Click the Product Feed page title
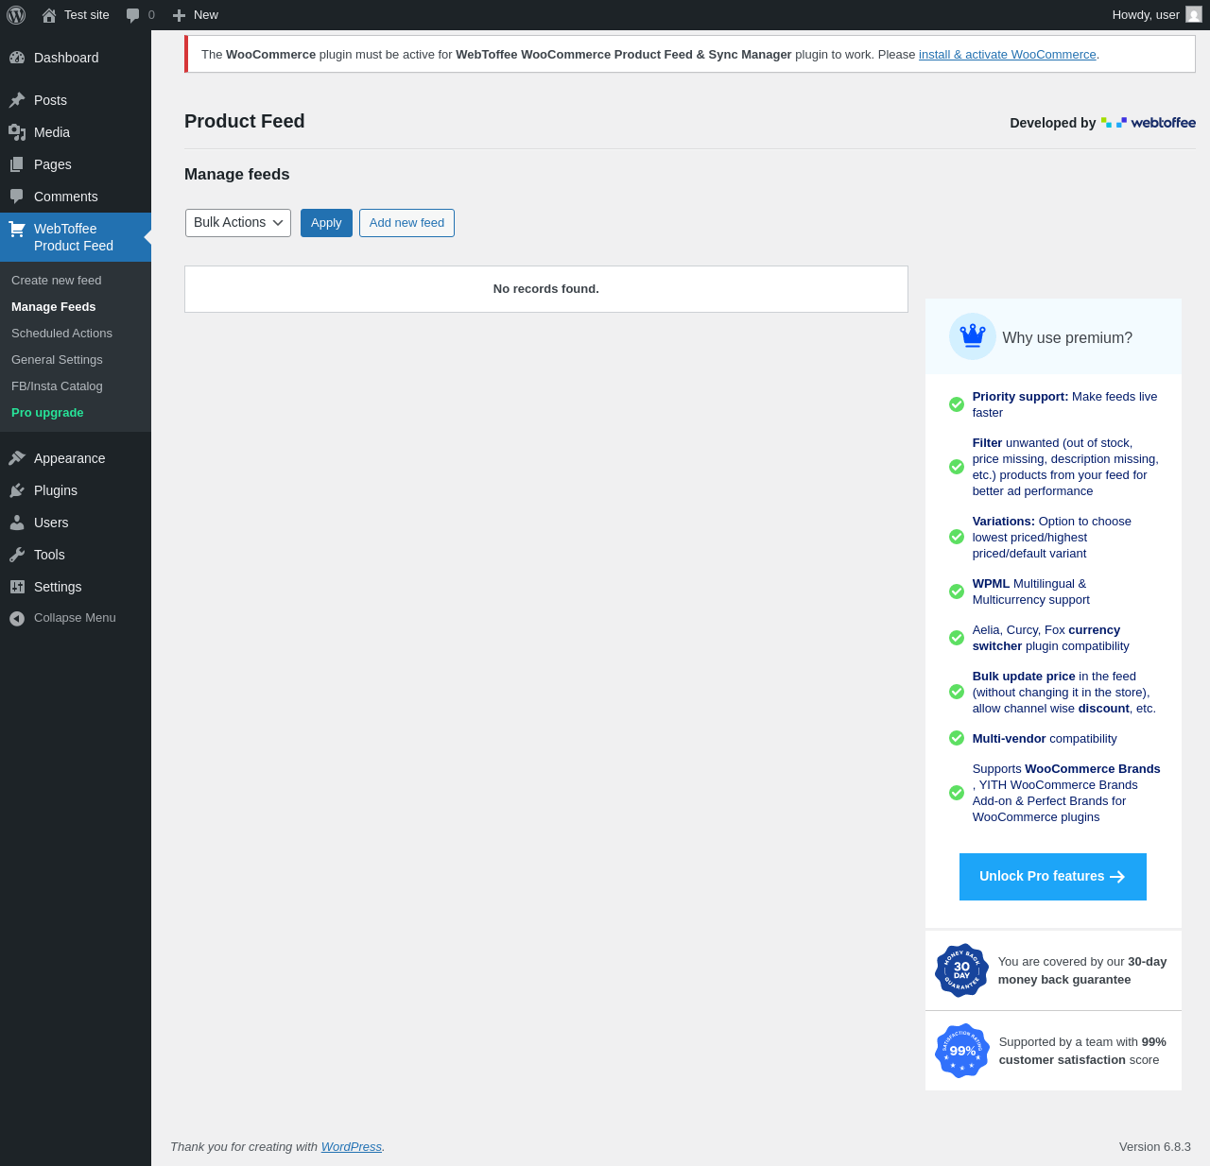The image size is (1210, 1166). coord(245,121)
